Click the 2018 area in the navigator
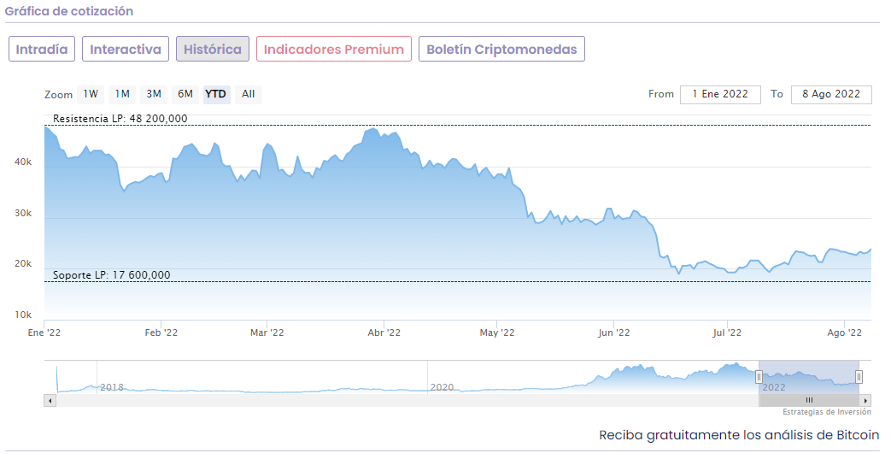 click(112, 387)
